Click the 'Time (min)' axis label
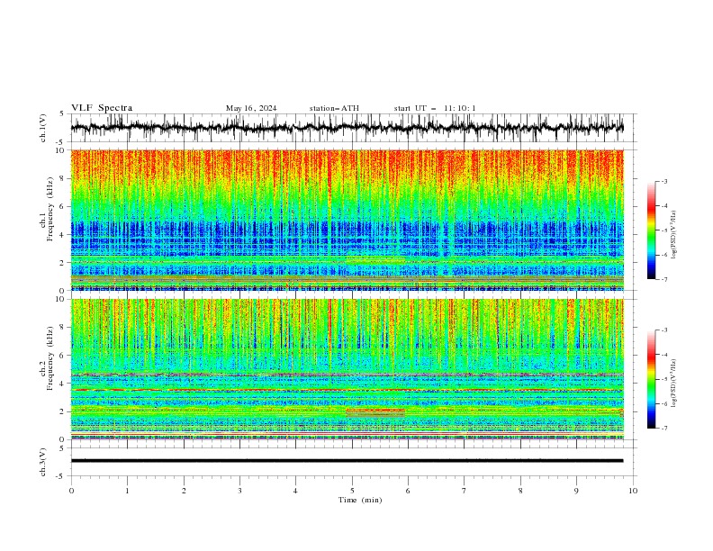This screenshot has width=713, height=551. 360,500
